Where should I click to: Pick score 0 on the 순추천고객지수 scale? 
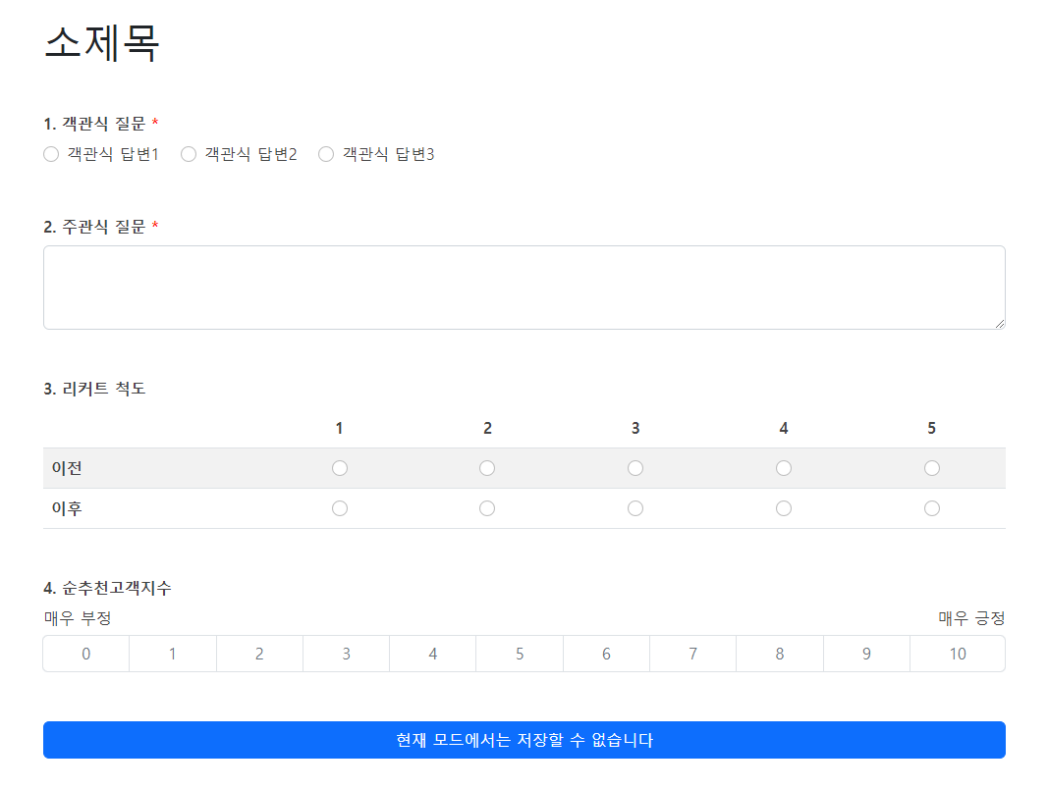[86, 654]
